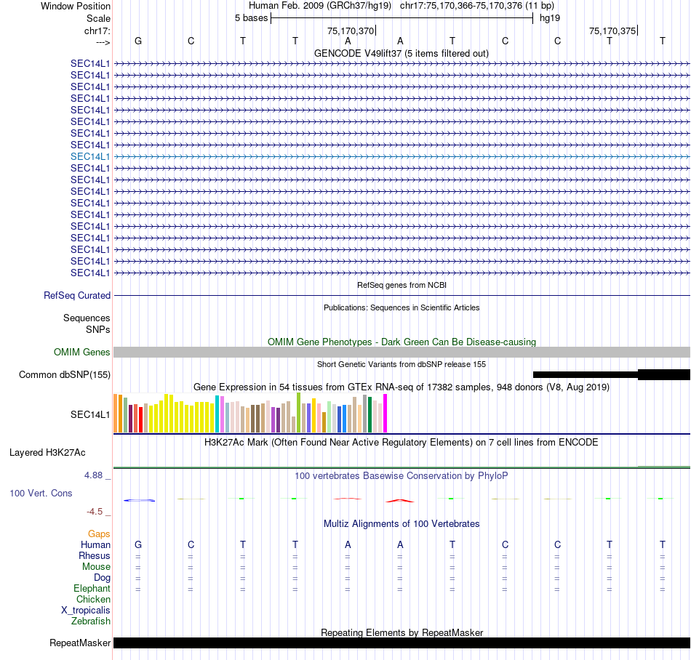The image size is (691, 660).
Task: Click the 'Human' alignment row label
Action: 95,544
